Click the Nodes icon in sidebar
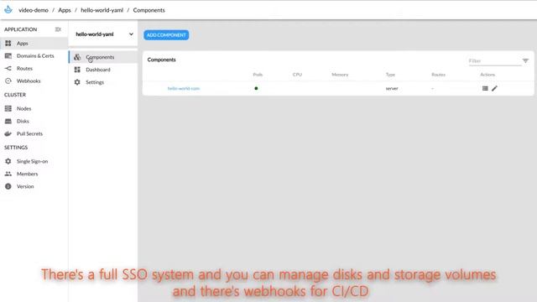537x302 pixels. (8, 108)
